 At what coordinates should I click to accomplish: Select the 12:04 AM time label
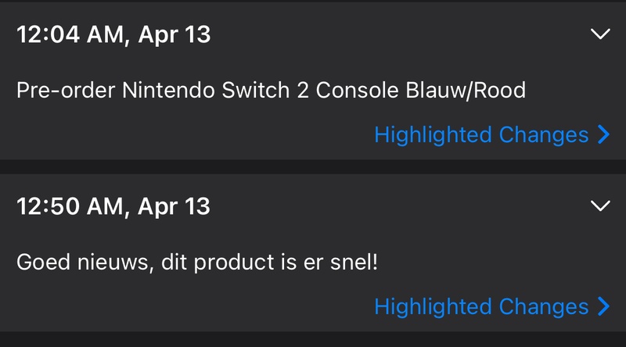point(69,34)
